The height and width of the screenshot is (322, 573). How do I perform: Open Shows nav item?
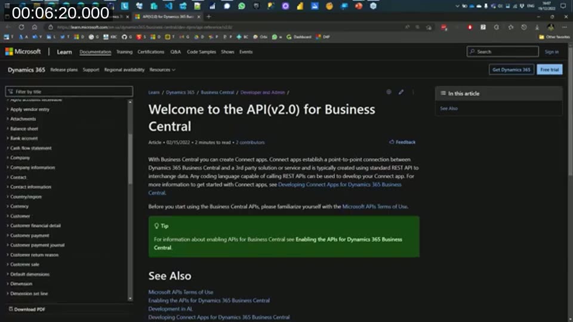[x=227, y=52]
